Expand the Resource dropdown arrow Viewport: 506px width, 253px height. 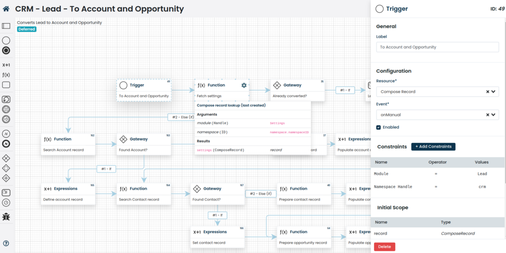click(x=493, y=92)
